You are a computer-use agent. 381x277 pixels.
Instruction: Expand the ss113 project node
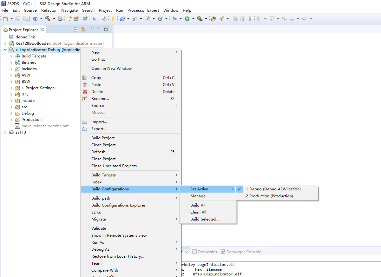point(5,132)
